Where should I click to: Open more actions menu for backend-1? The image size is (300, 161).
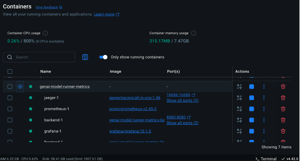tap(264, 120)
